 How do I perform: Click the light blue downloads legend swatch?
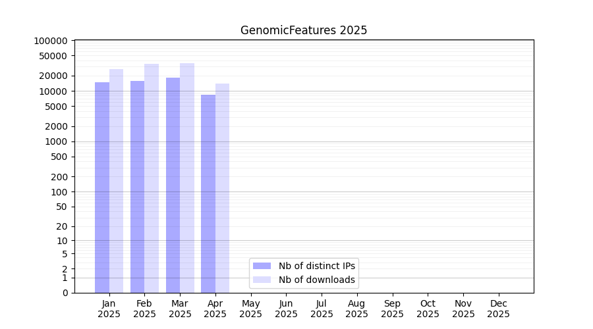point(262,280)
